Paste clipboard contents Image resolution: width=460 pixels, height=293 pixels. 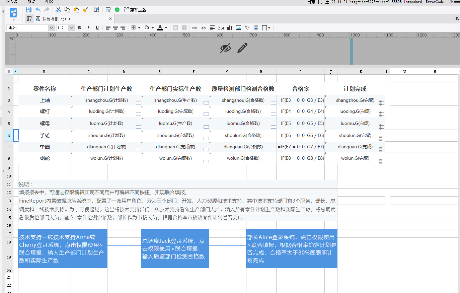76,10
